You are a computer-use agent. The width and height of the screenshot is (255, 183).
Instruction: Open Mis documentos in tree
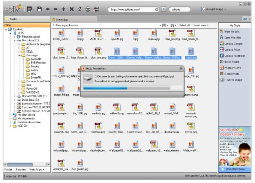[x=26, y=118]
